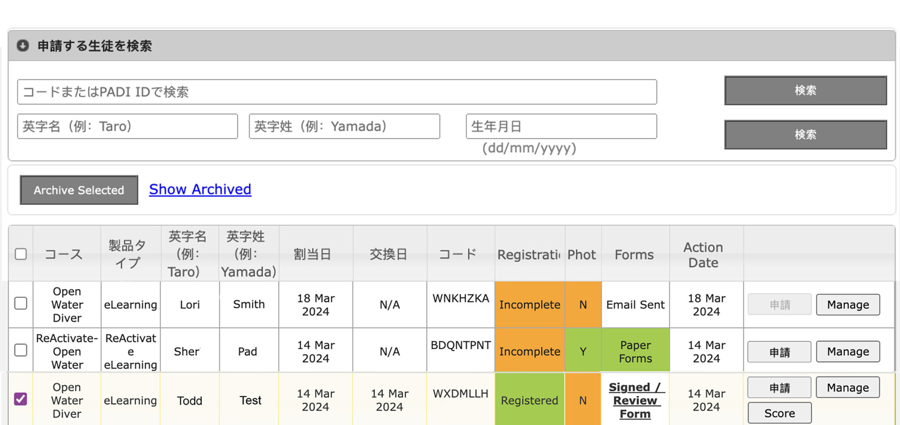This screenshot has width=900, height=425.
Task: Uncheck the Todd Test row checkbox
Action: 21,399
